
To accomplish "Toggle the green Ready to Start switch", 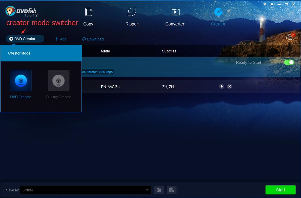I will pyautogui.click(x=289, y=62).
